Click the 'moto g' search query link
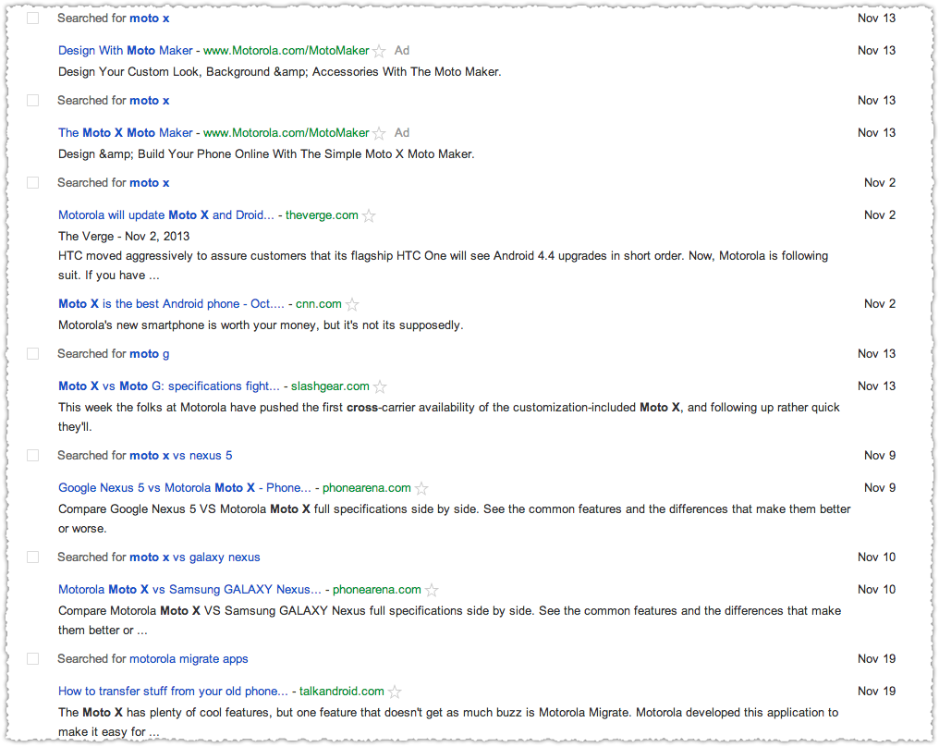 [x=150, y=354]
